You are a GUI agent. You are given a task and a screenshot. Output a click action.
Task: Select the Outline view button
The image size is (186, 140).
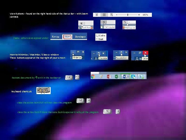101,36
